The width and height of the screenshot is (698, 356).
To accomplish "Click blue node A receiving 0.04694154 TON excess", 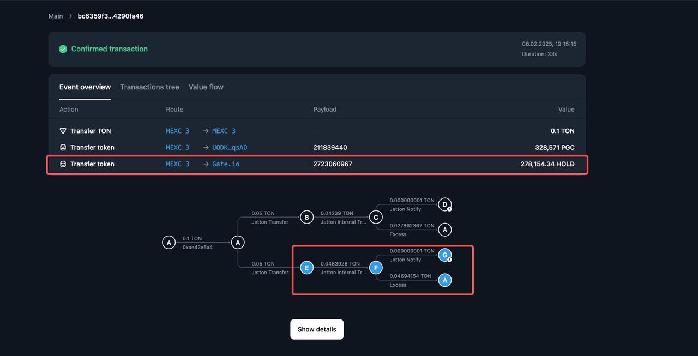I will click(x=444, y=280).
